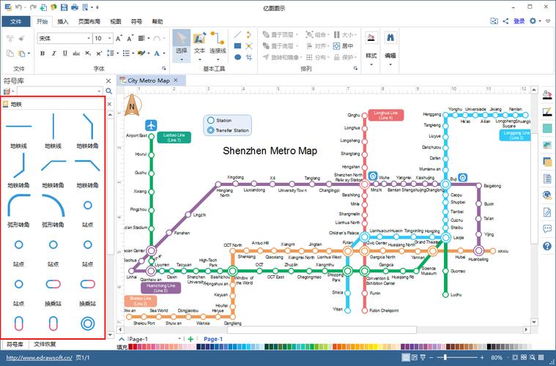556x366 pixels.
Task: Click the Print icon in quick access toolbar
Action: pyautogui.click(x=75, y=7)
